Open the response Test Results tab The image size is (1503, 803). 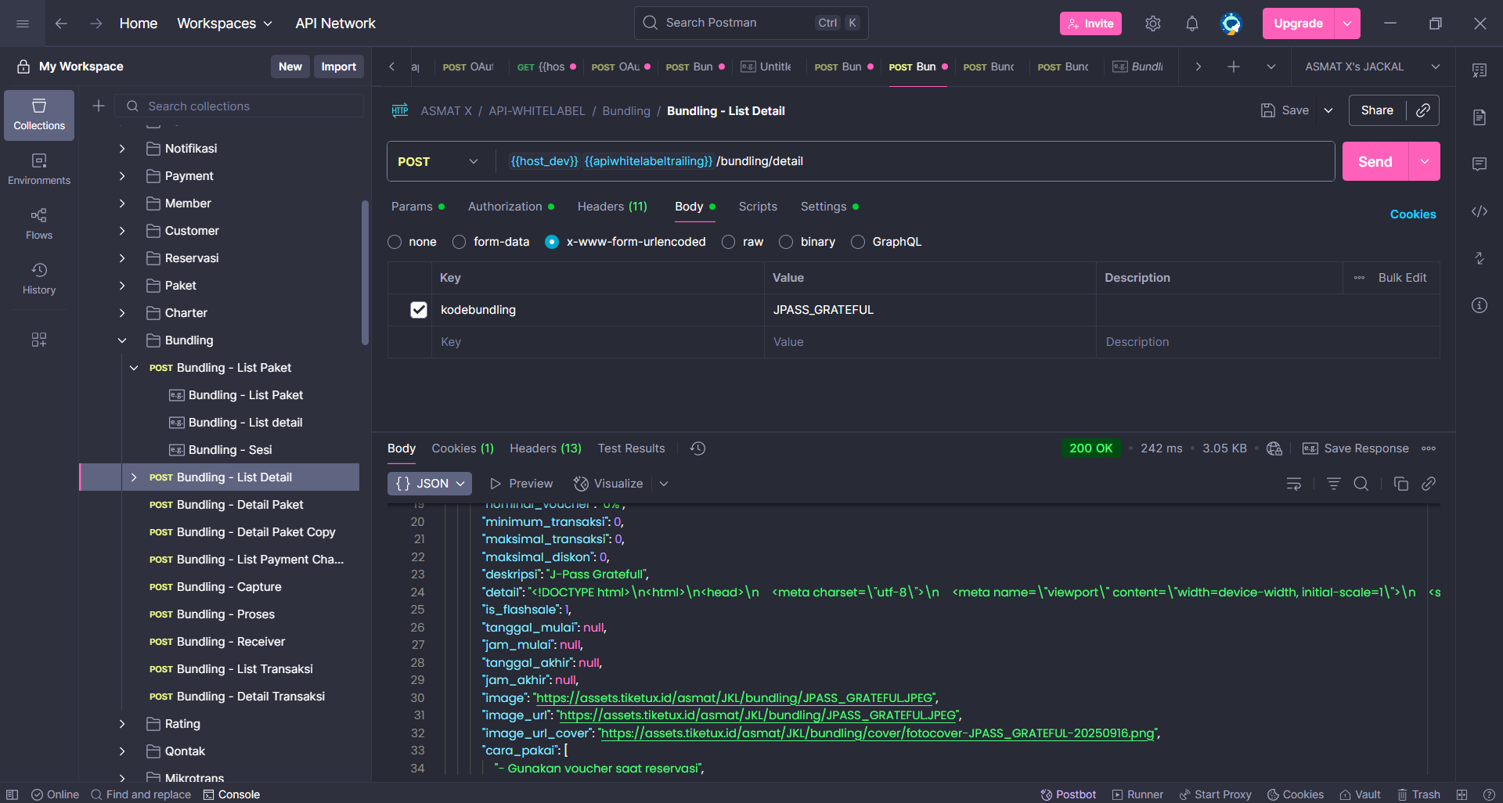tap(631, 448)
